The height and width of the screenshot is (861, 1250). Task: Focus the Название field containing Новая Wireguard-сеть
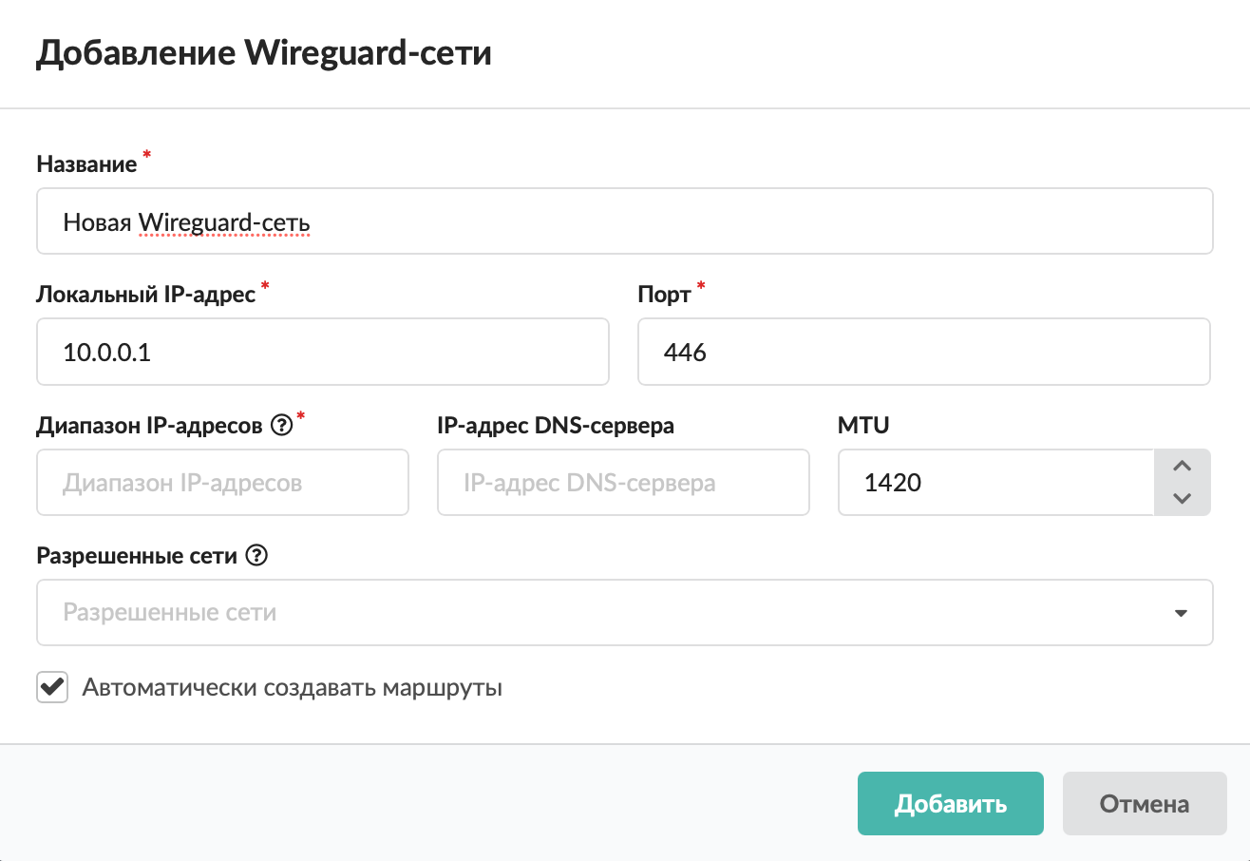[625, 221]
